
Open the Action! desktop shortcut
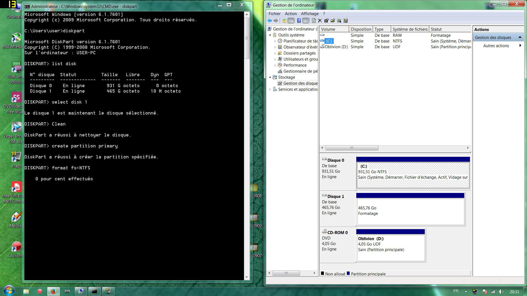[x=16, y=249]
